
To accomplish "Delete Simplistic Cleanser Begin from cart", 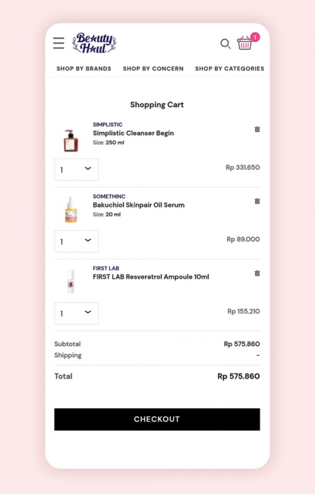I will 257,129.
